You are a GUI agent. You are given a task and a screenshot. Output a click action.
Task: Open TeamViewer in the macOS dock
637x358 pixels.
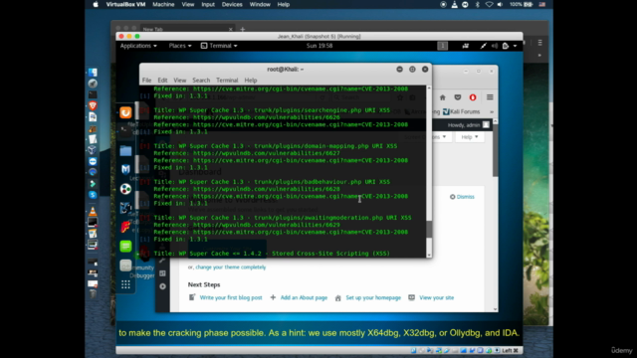[93, 161]
